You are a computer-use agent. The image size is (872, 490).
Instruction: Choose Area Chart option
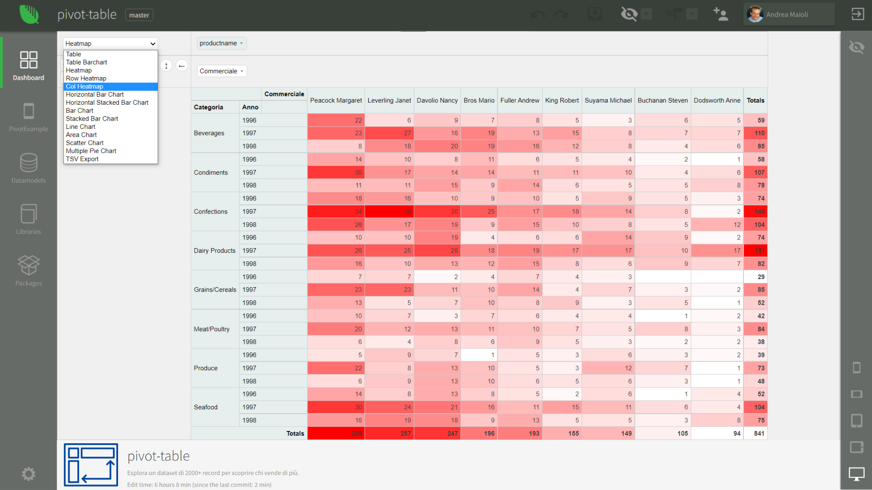(x=110, y=135)
